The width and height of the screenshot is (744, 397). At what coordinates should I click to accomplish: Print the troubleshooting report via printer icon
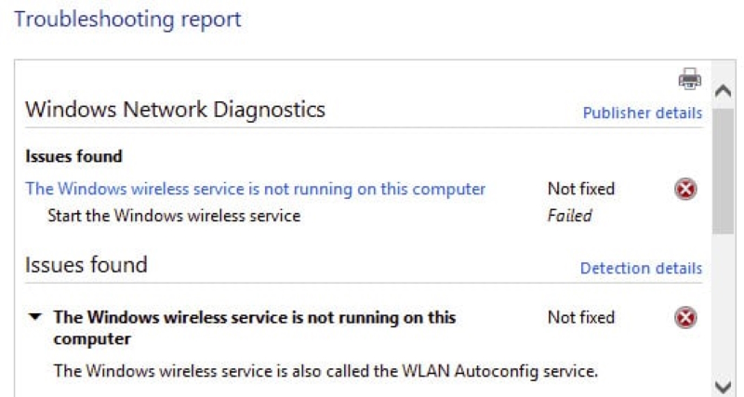coord(690,79)
